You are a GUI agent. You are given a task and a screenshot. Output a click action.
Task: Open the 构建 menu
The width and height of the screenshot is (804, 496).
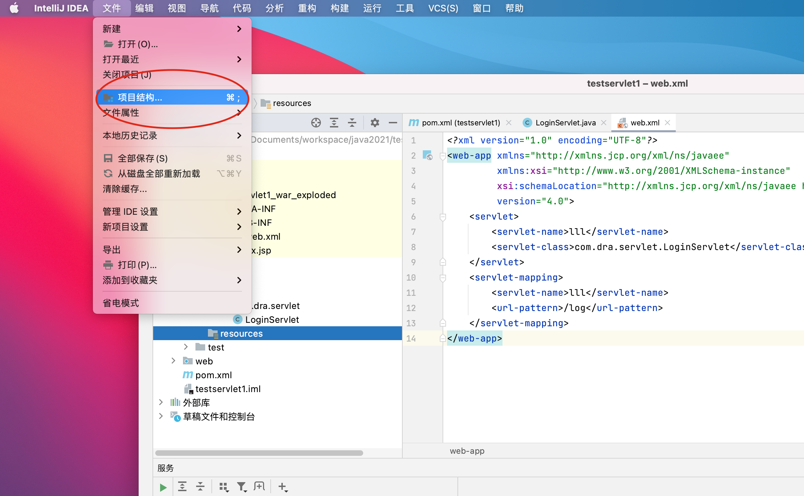(340, 8)
